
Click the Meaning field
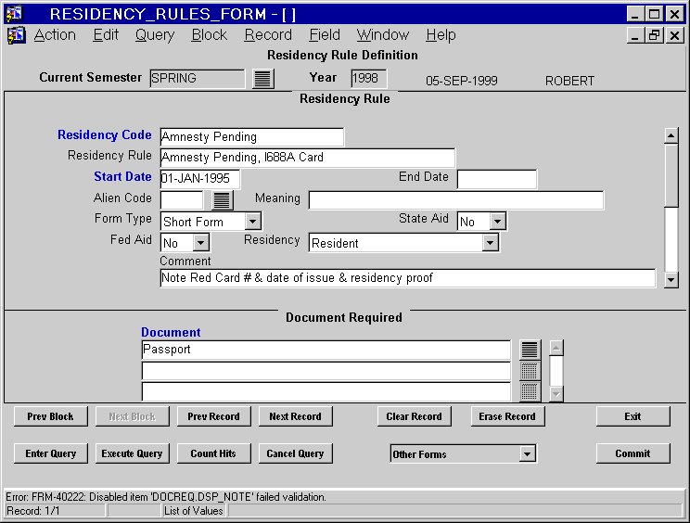[456, 200]
